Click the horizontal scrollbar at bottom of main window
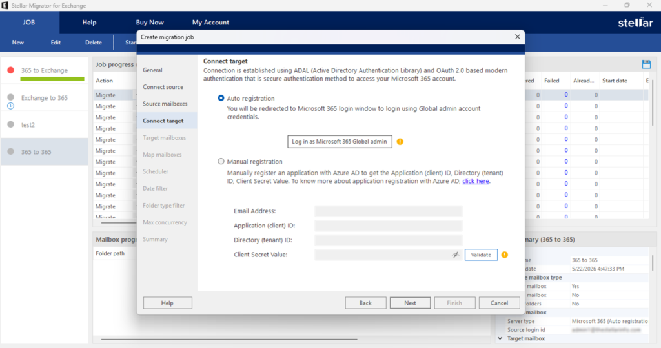This screenshot has width=661, height=348. point(229,339)
